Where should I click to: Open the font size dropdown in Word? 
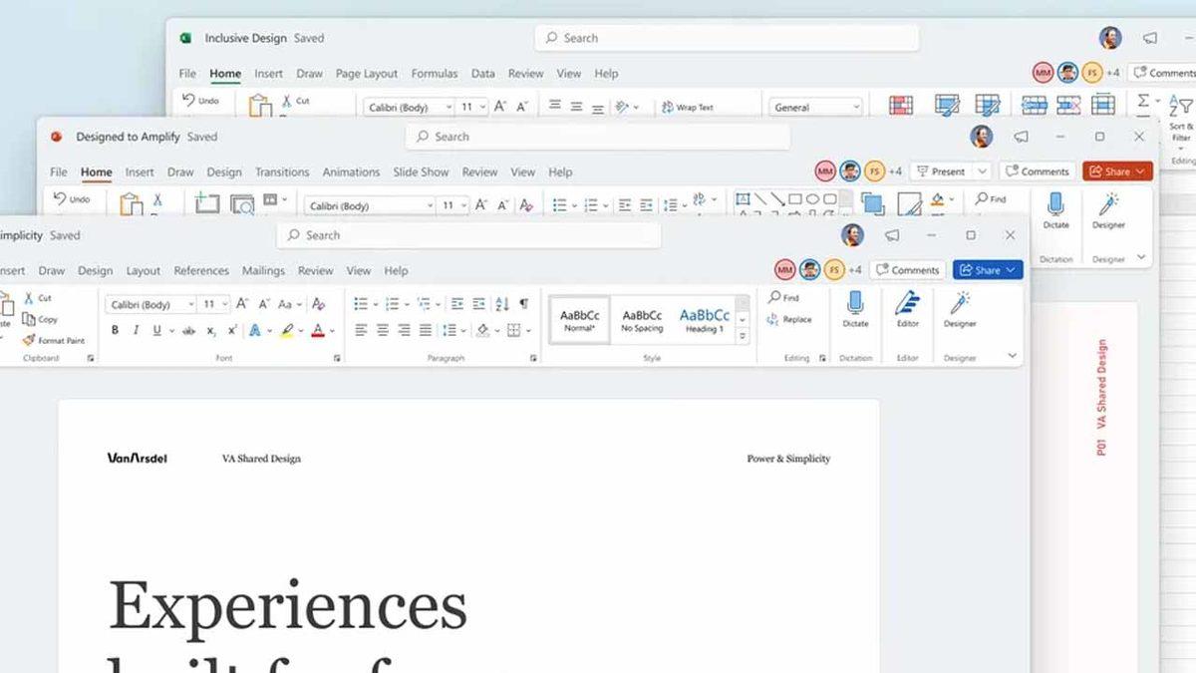[225, 302]
